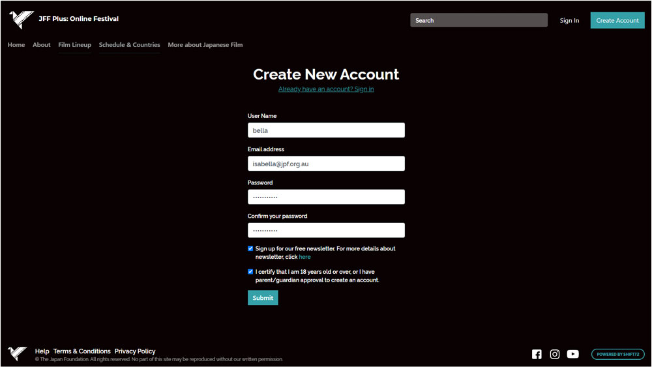Image resolution: width=652 pixels, height=367 pixels.
Task: Click Create Account button in header
Action: [x=617, y=20]
